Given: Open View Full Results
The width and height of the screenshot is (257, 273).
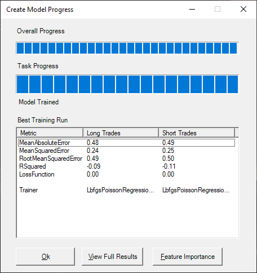Looking at the screenshot, I should [112, 257].
